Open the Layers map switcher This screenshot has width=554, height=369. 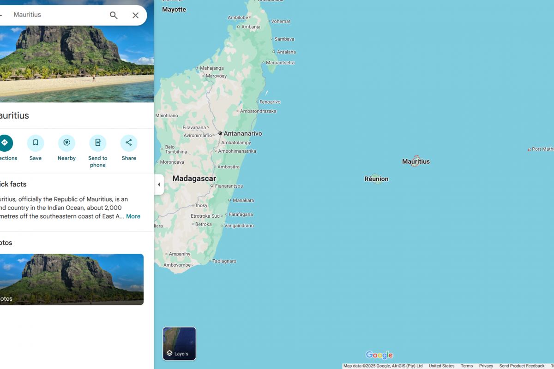[179, 344]
